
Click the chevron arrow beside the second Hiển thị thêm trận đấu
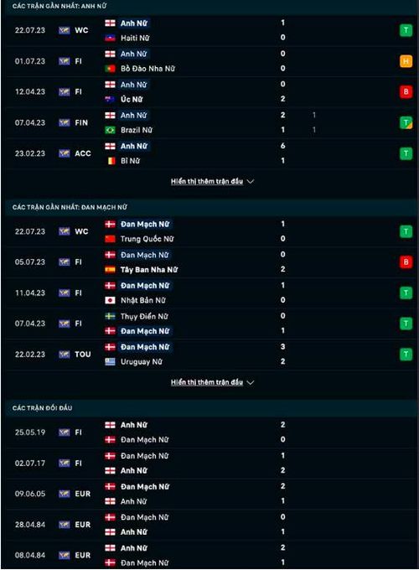pos(251,382)
